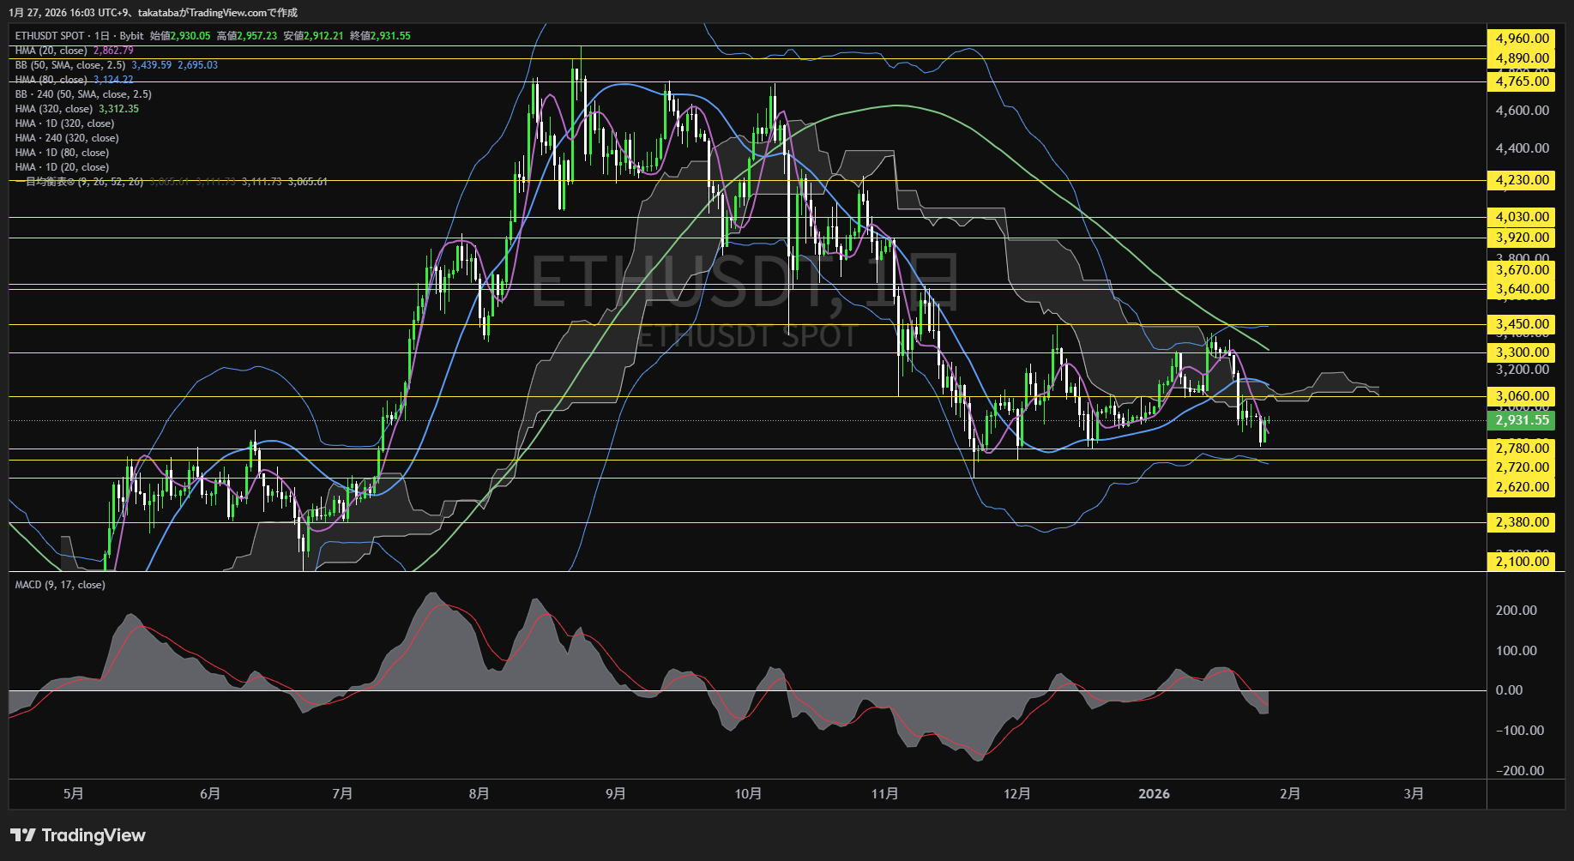Click the HMA (320, close) indicator label
This screenshot has height=861, width=1574.
point(54,109)
